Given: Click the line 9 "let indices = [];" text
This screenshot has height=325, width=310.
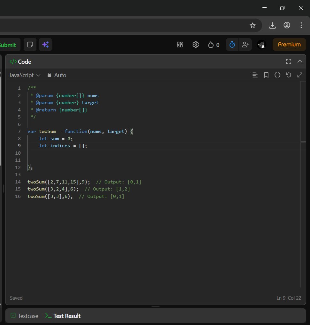Looking at the screenshot, I should click(x=63, y=146).
